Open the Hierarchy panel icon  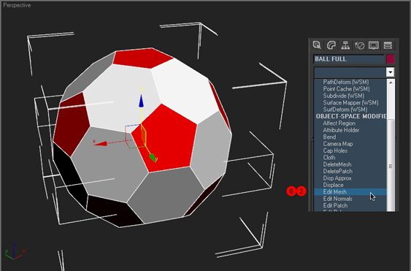coord(345,45)
